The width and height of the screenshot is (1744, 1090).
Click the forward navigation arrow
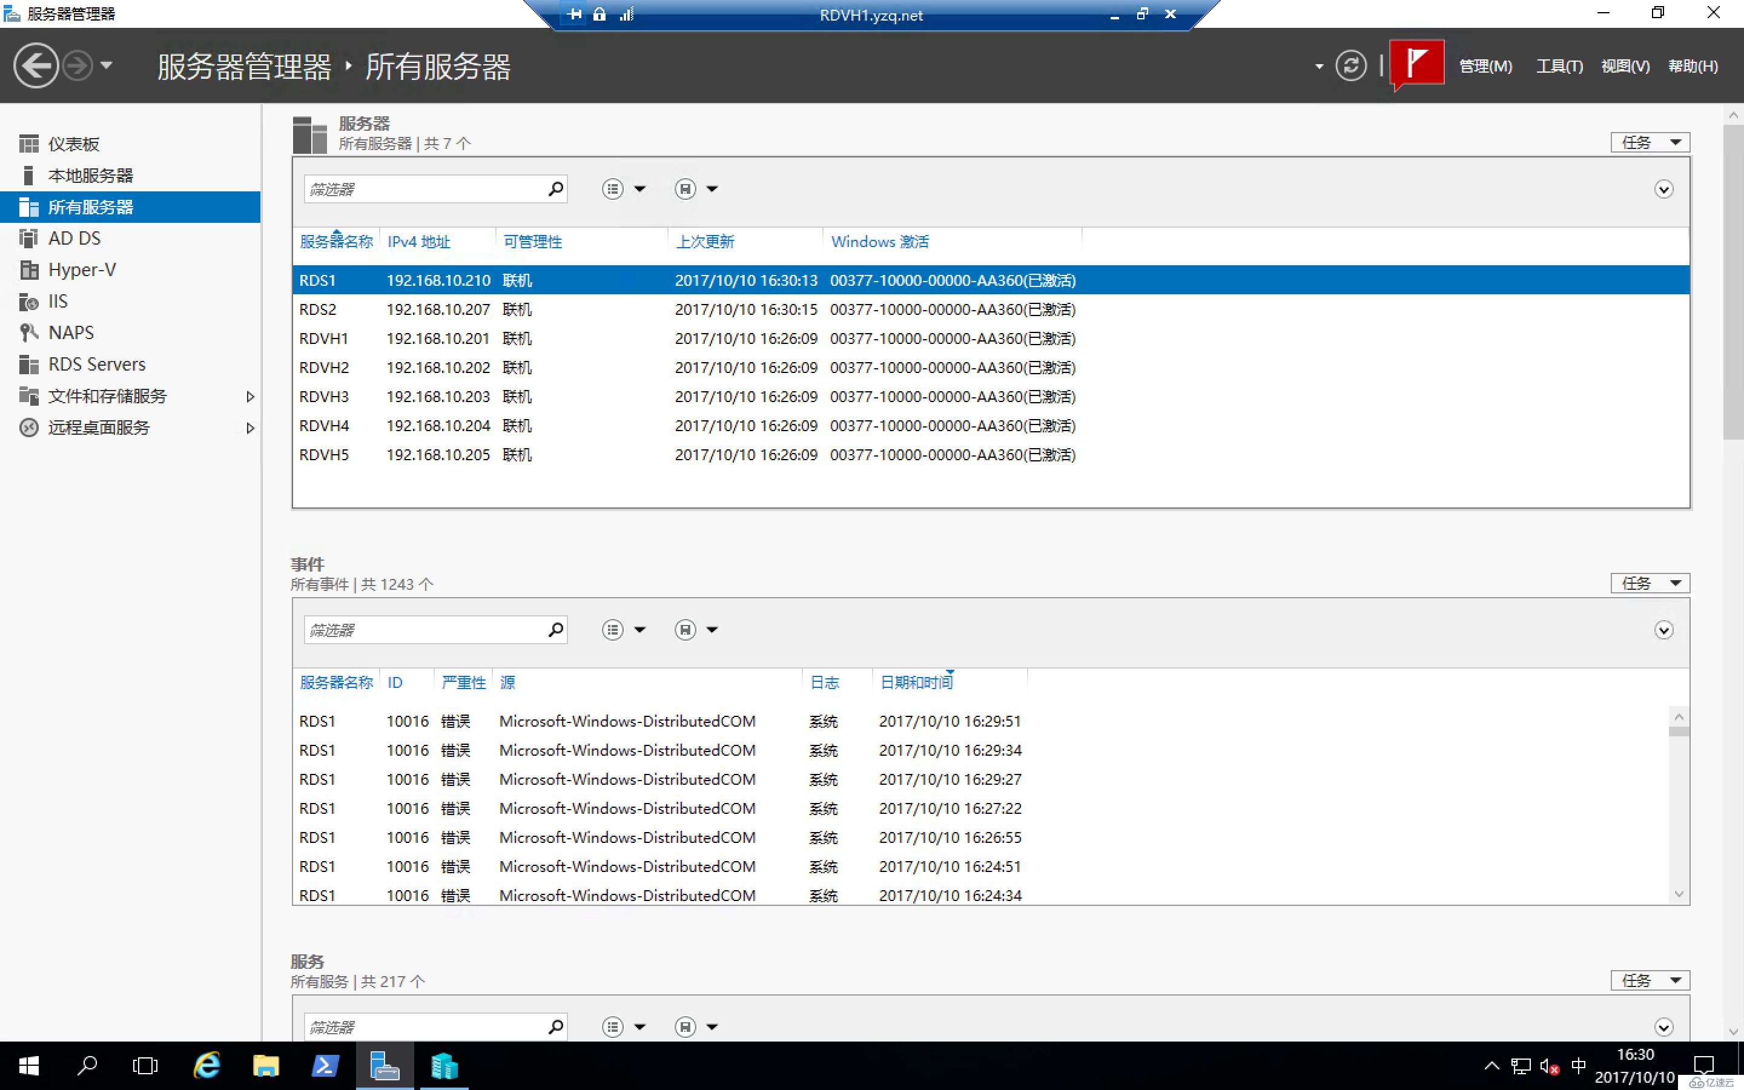77,65
